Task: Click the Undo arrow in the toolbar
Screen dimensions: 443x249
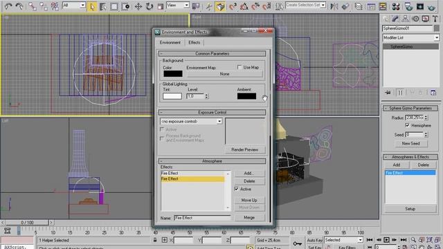Action: [8, 6]
